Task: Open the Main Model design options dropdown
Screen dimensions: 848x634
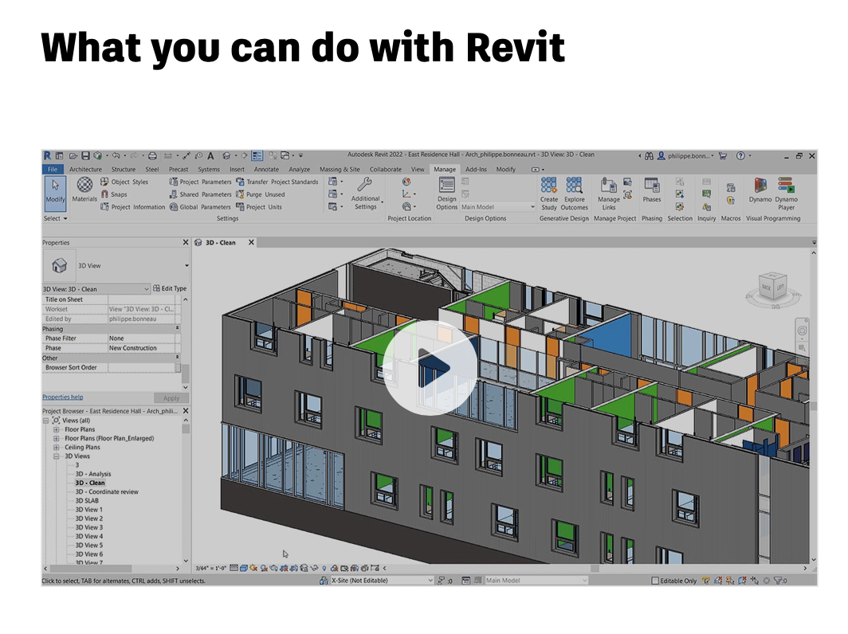Action: point(532,207)
